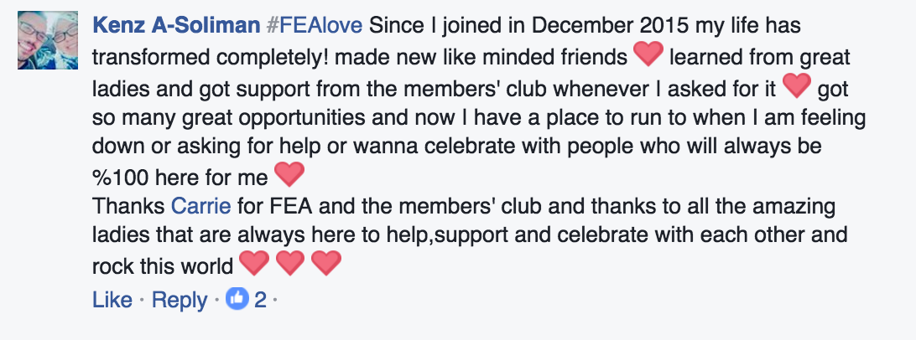916x340 pixels.
Task: Like this comment
Action: (112, 300)
